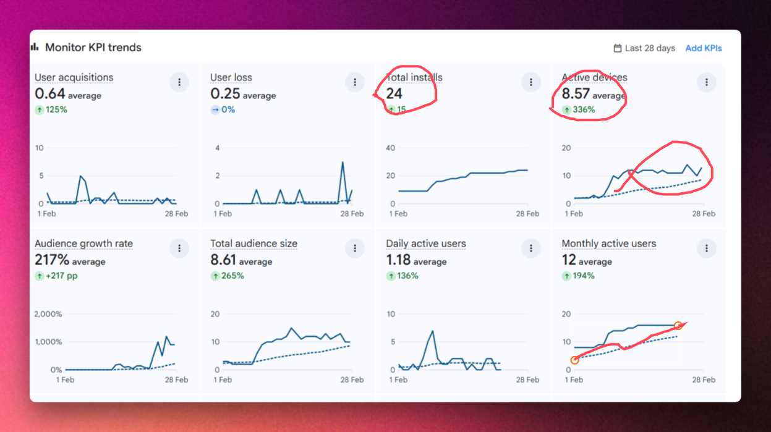771x432 pixels.
Task: Click the bar chart icon beside Monitor KPI trends
Action: click(x=35, y=47)
